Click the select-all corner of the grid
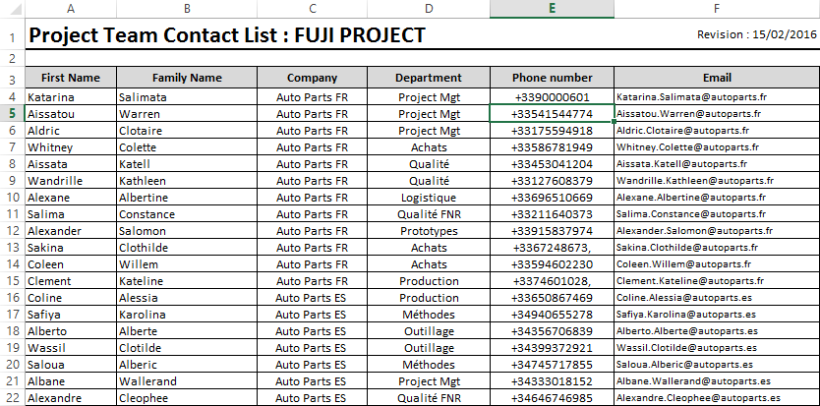The image size is (820, 406). 11,8
